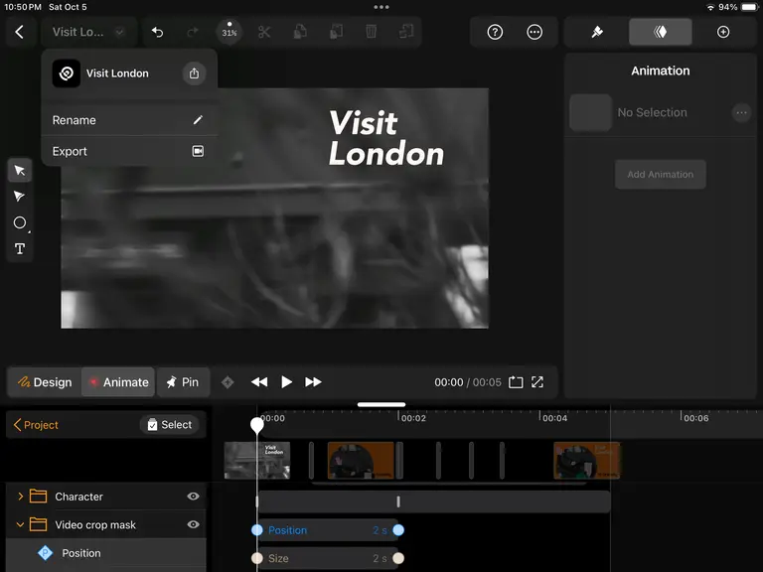763x572 pixels.
Task: Click the Position animation end keyframe
Action: coord(398,530)
